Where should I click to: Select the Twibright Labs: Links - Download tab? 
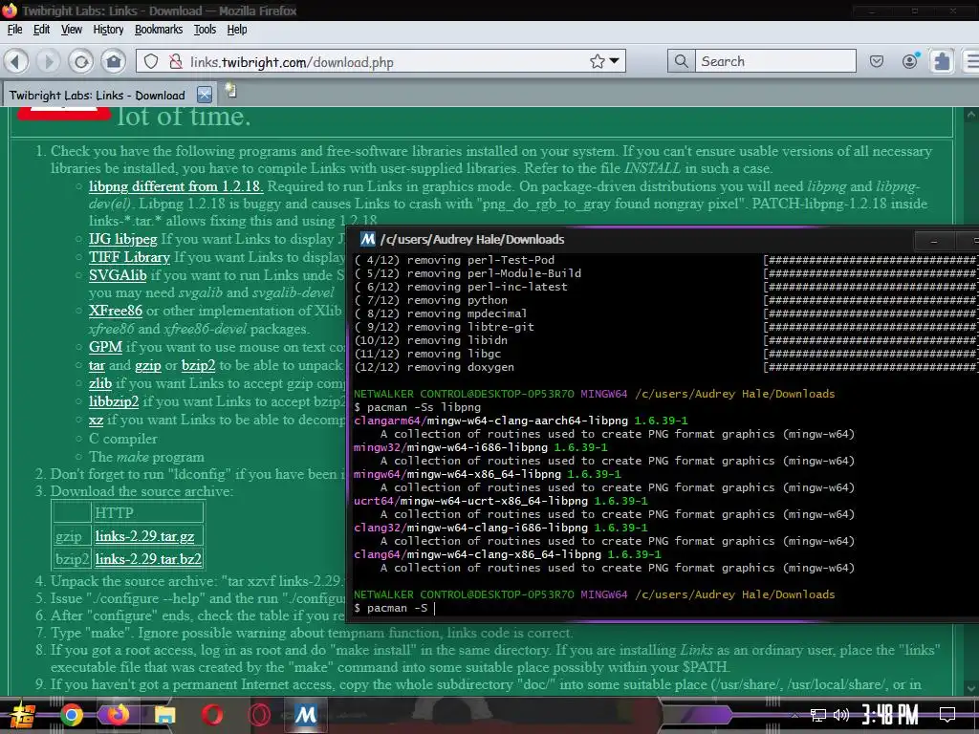(98, 96)
